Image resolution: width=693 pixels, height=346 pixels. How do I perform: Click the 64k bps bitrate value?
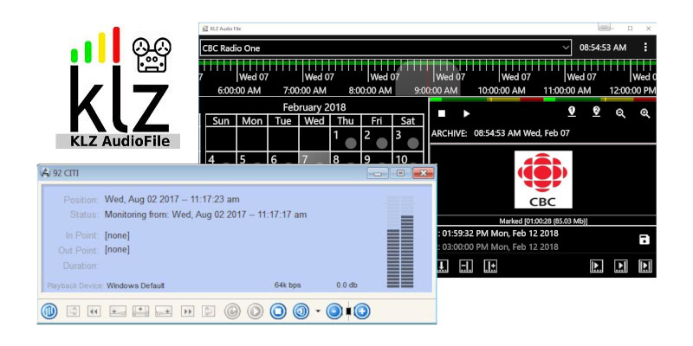click(x=288, y=285)
